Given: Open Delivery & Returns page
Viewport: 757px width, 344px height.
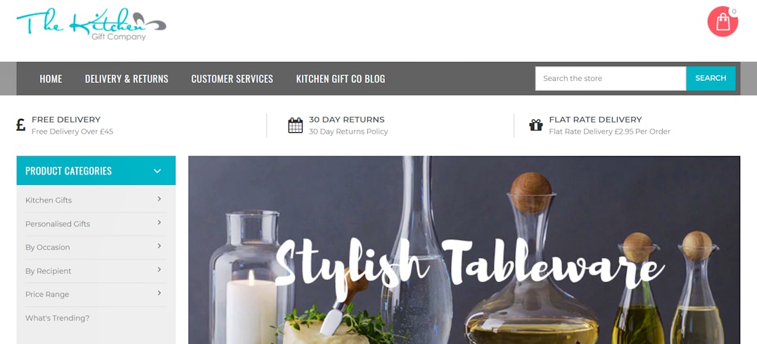Looking at the screenshot, I should click(127, 79).
